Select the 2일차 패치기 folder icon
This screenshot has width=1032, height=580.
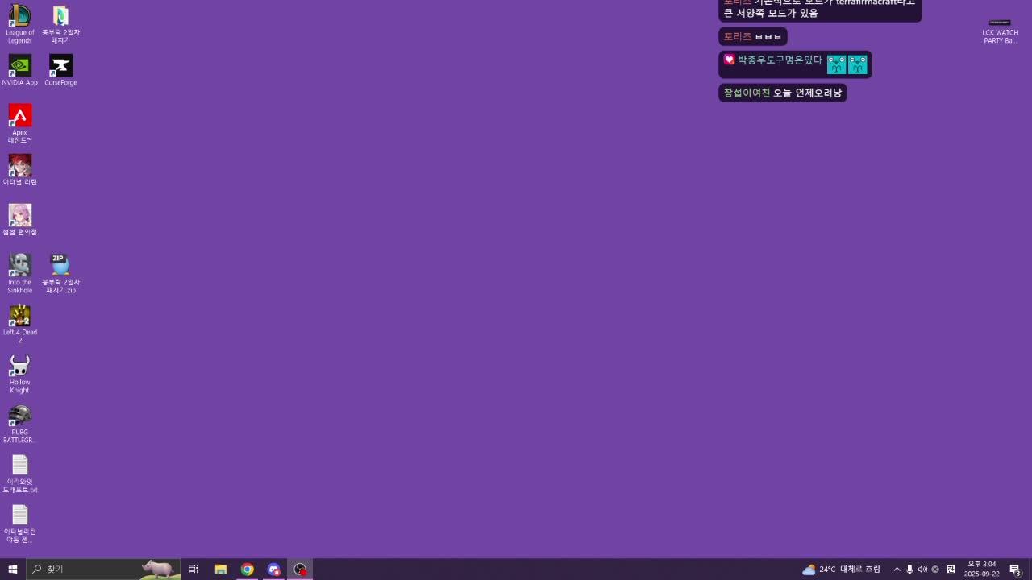(60, 24)
